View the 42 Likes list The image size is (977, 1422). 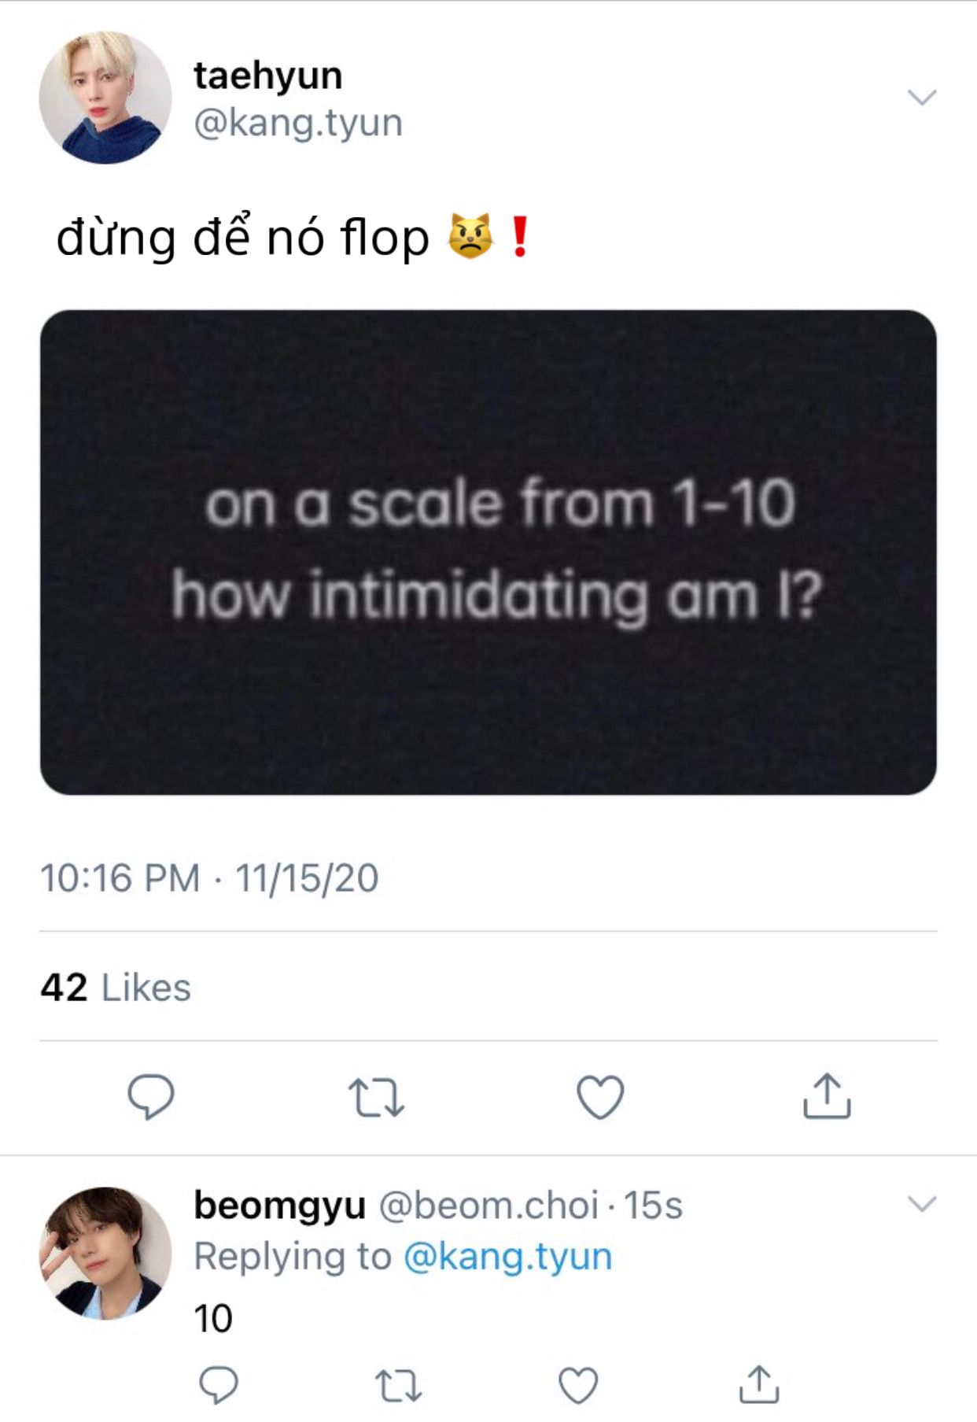(116, 988)
